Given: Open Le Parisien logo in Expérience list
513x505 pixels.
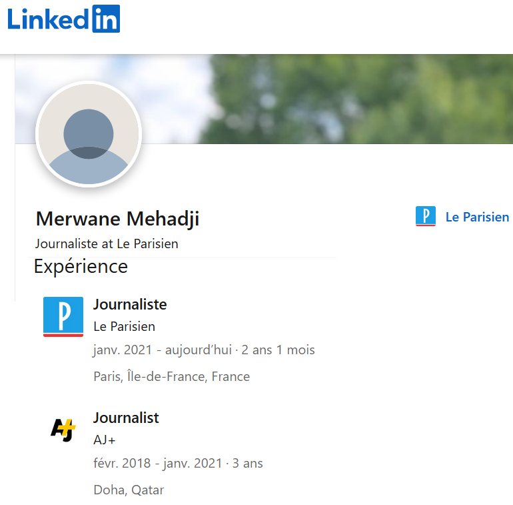Looking at the screenshot, I should coord(63,316).
